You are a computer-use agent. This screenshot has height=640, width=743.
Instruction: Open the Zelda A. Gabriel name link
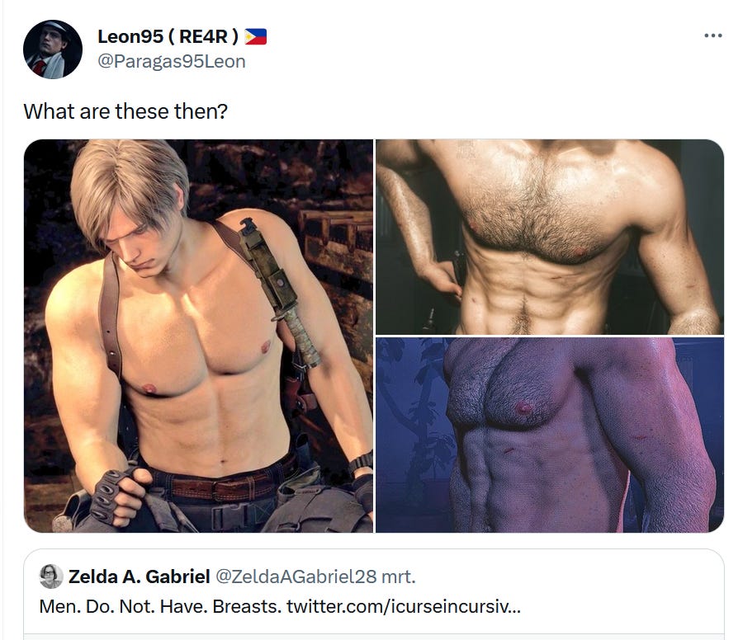(140, 576)
